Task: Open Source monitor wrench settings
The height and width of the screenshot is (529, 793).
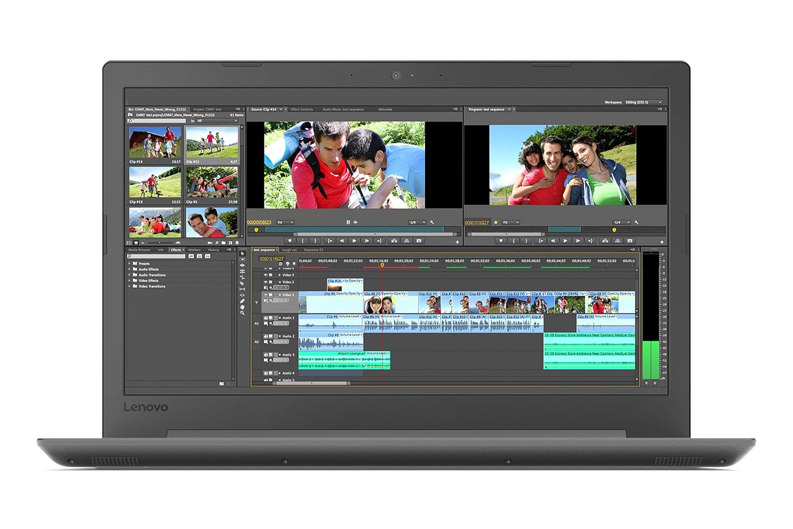Action: (x=432, y=222)
